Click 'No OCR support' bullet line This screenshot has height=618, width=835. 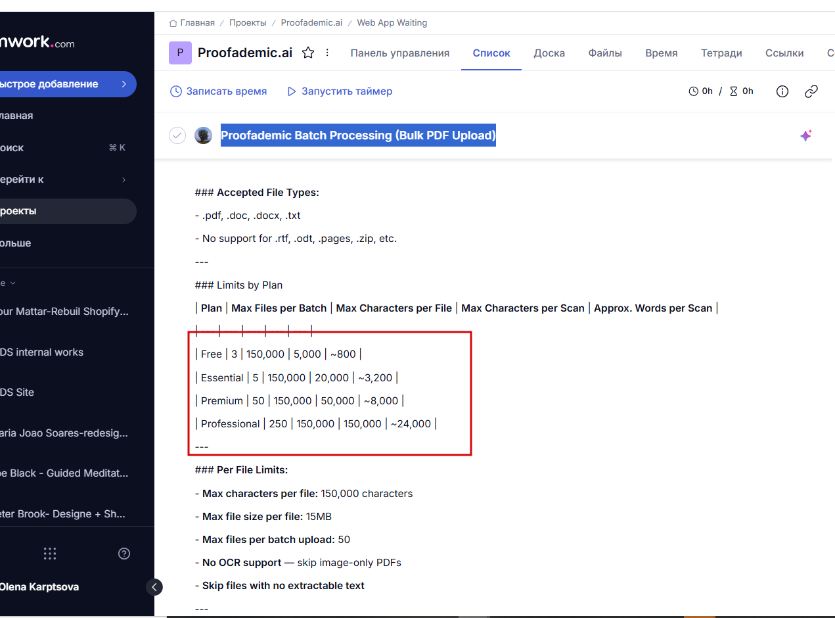pos(298,563)
